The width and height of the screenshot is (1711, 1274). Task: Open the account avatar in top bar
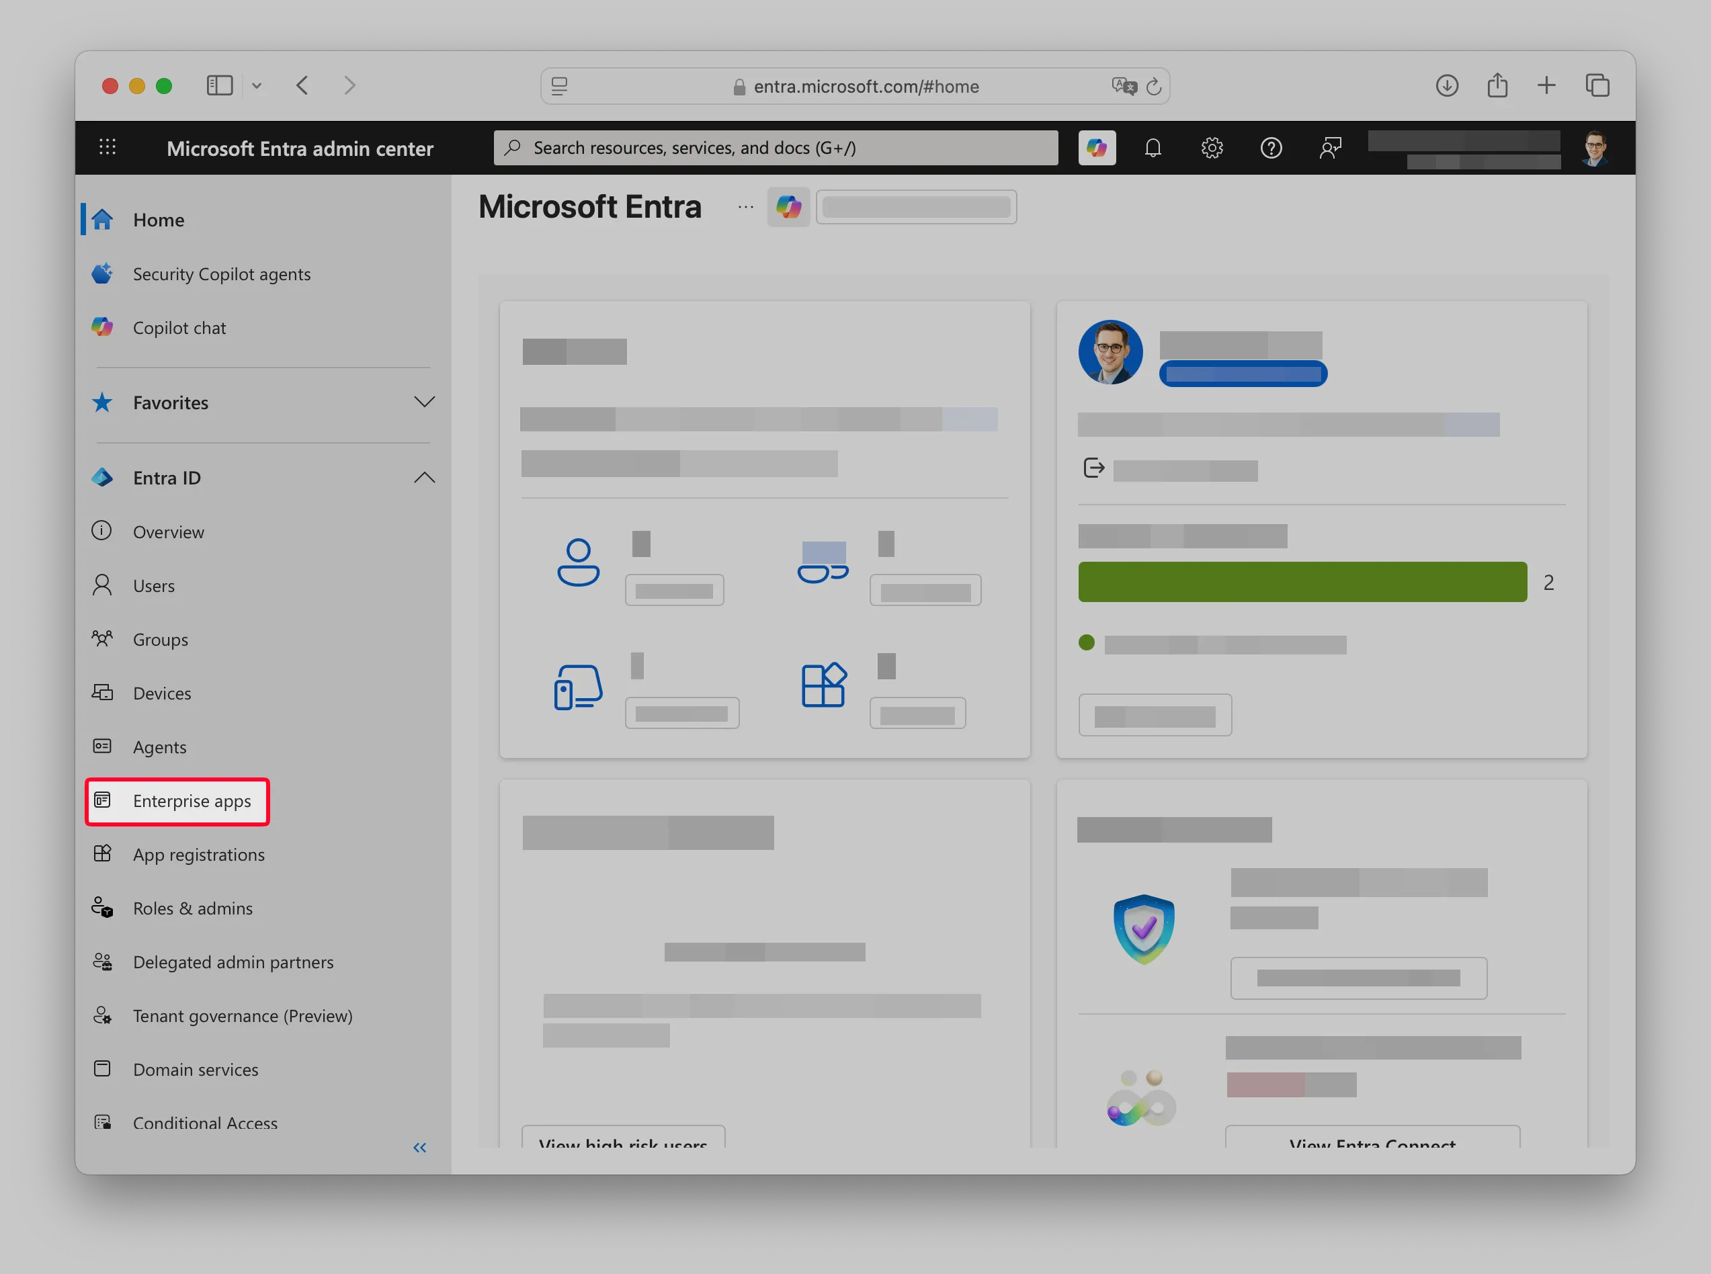1595,147
